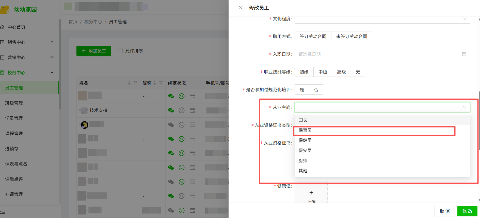Screen dimensions: 480x218
Task: Click the card icon in 技术支持 row
Action: pyautogui.click(x=193, y=110)
